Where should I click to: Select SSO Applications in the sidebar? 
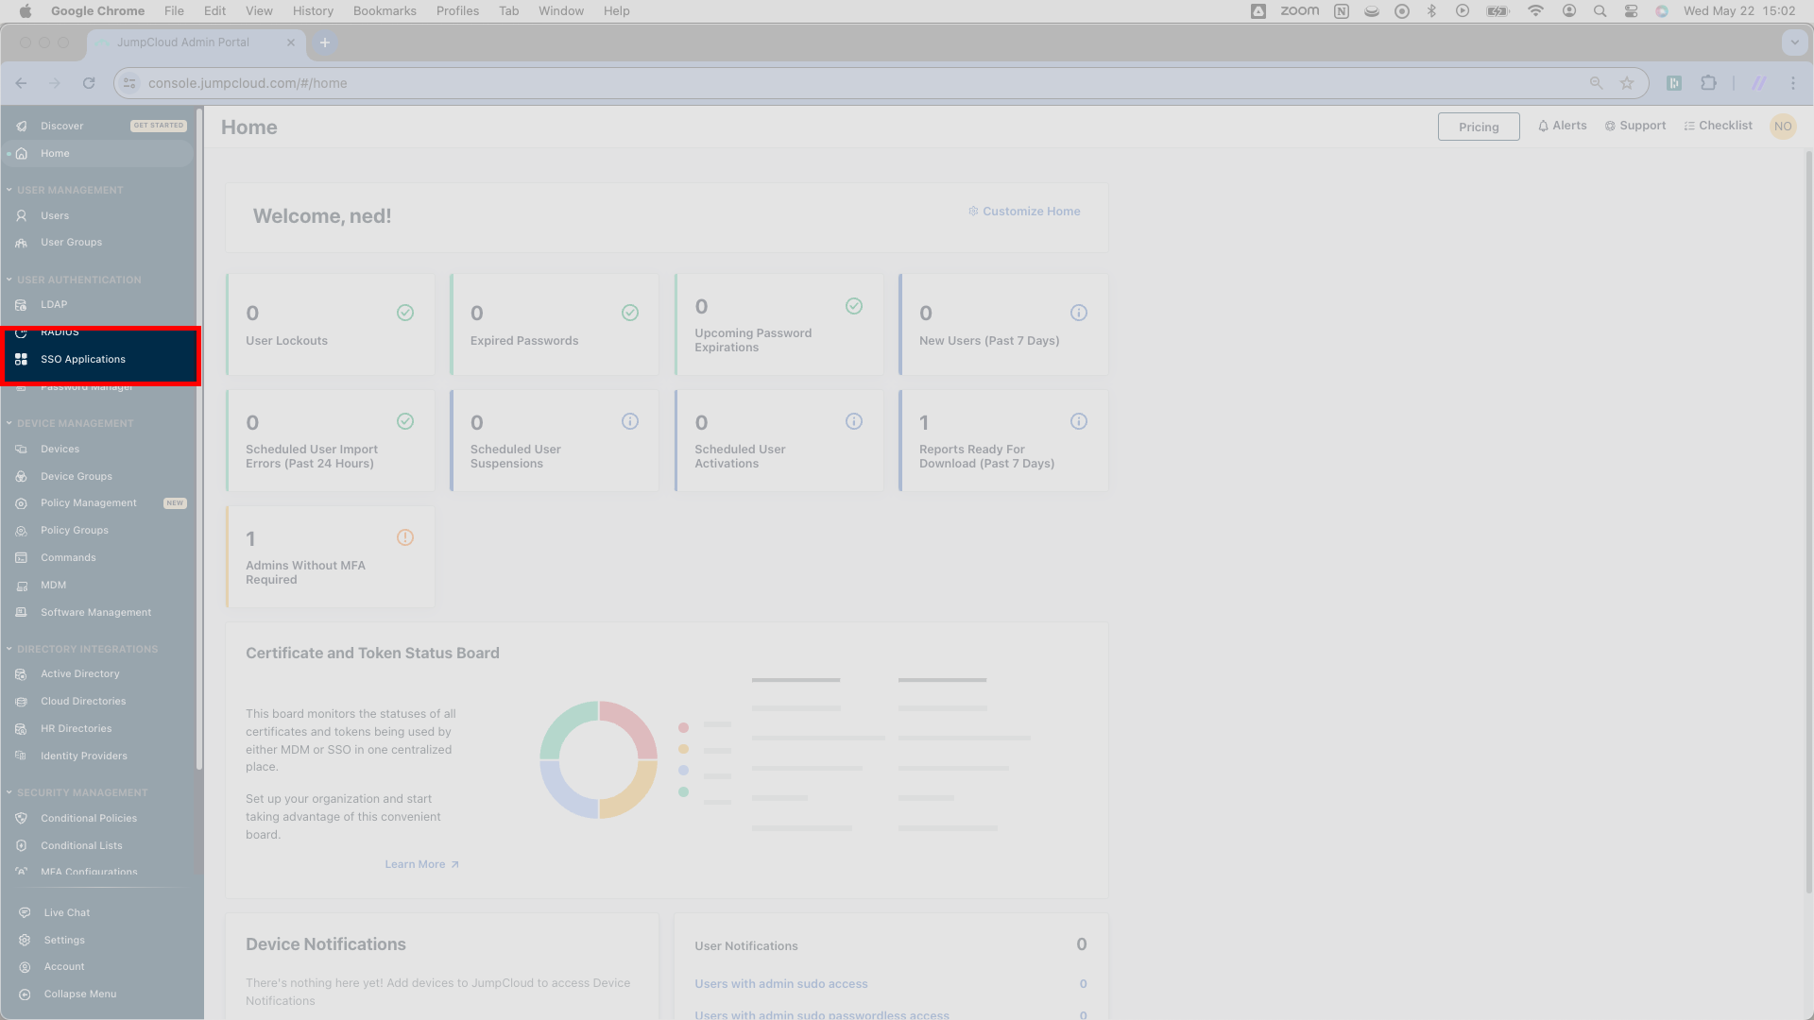point(83,359)
